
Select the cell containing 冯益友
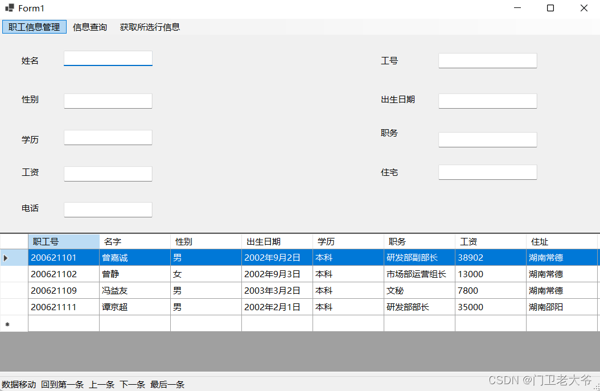coord(134,291)
